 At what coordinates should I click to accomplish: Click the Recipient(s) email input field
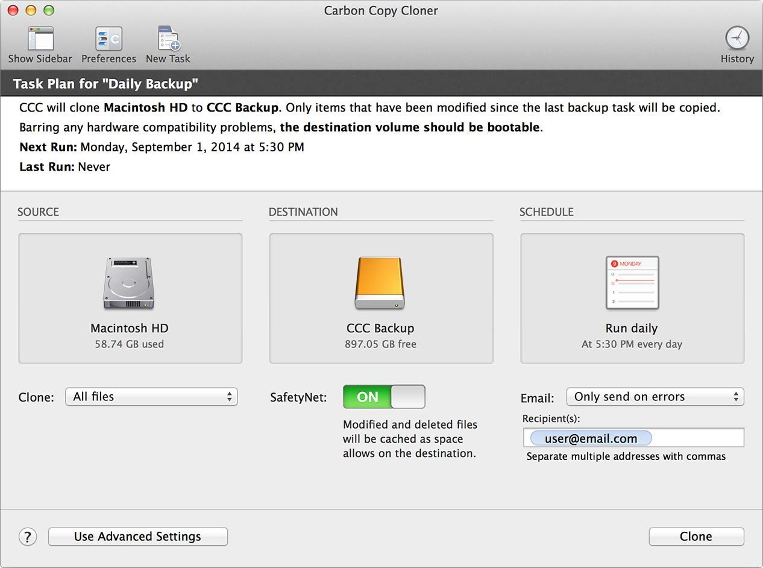coord(633,438)
